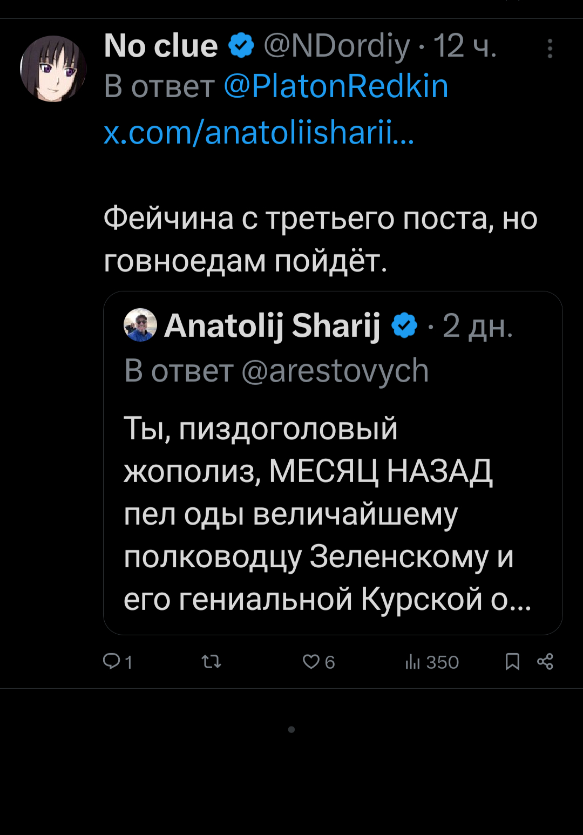Click the 12 ч. timestamp

click(x=465, y=46)
